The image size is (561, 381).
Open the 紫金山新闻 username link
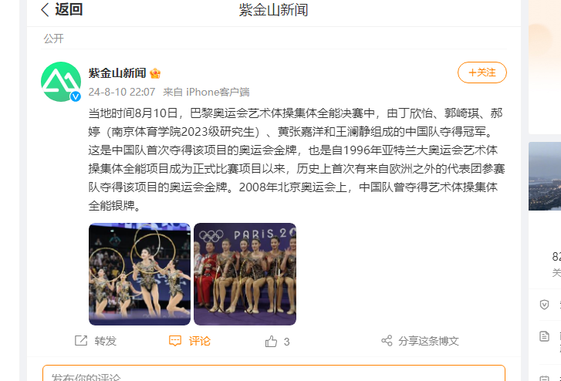tap(117, 73)
